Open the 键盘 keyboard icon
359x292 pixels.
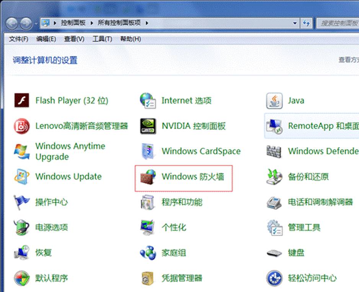pos(274,253)
